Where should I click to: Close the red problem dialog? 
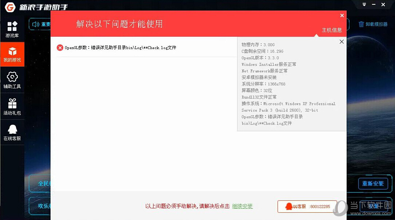342,15
